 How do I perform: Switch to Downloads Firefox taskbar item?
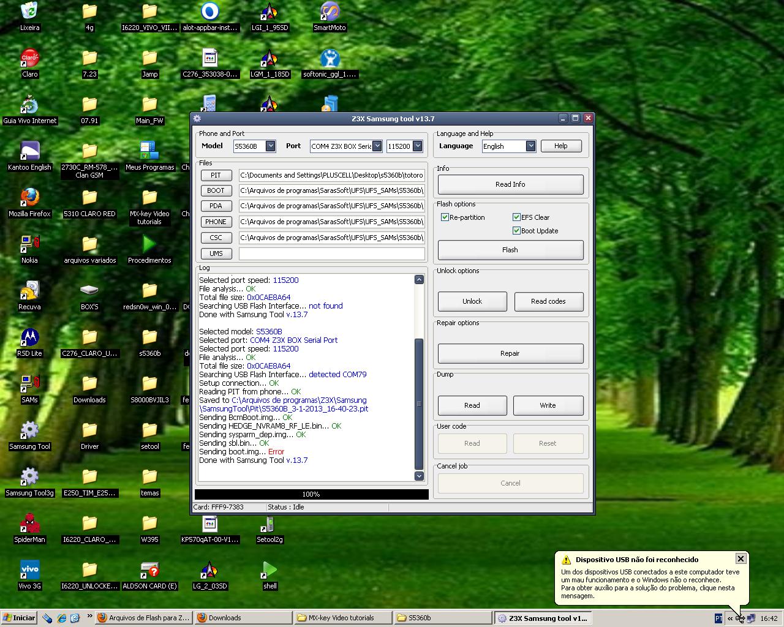point(244,618)
